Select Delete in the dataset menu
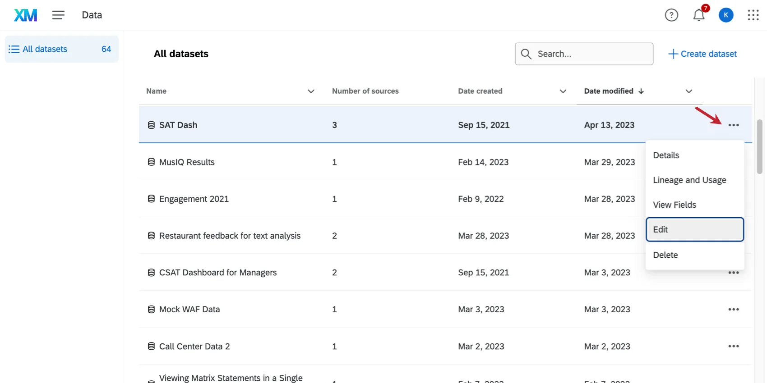Viewport: 767px width, 383px height. point(665,255)
